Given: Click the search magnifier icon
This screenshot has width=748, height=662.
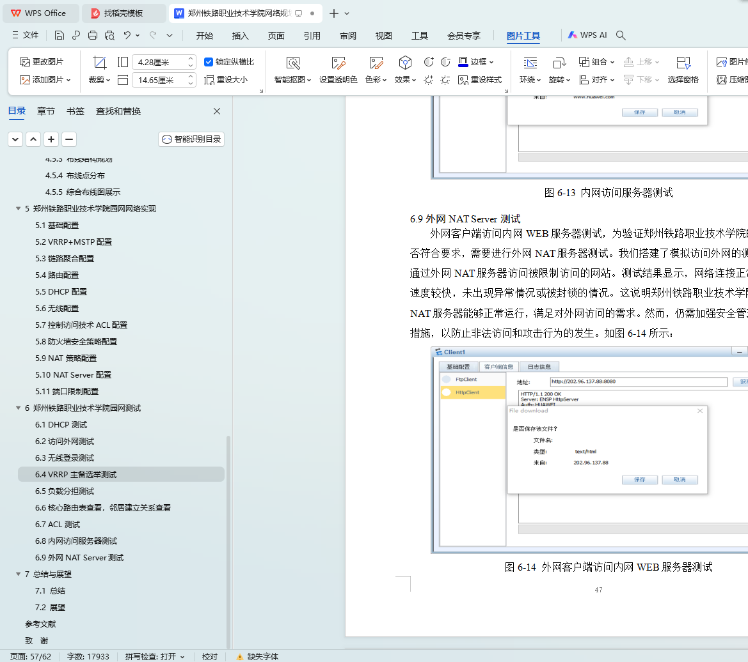Looking at the screenshot, I should click(x=621, y=35).
